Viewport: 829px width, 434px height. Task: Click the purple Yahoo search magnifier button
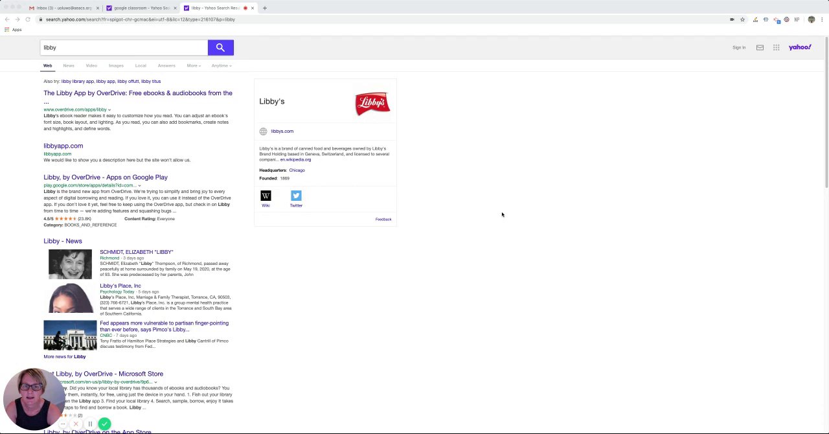[220, 47]
